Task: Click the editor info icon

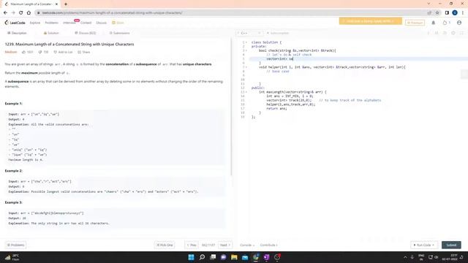Action: (x=429, y=33)
